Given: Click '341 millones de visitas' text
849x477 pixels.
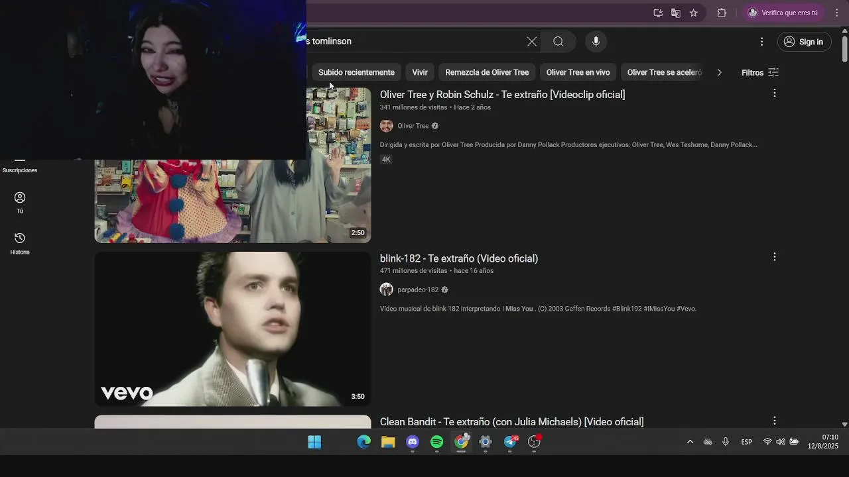Looking at the screenshot, I should (413, 107).
